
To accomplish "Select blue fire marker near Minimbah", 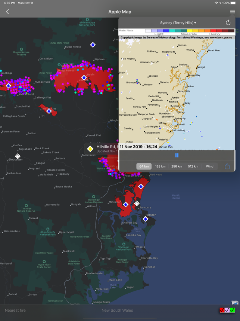I will pyautogui.click(x=126, y=204).
